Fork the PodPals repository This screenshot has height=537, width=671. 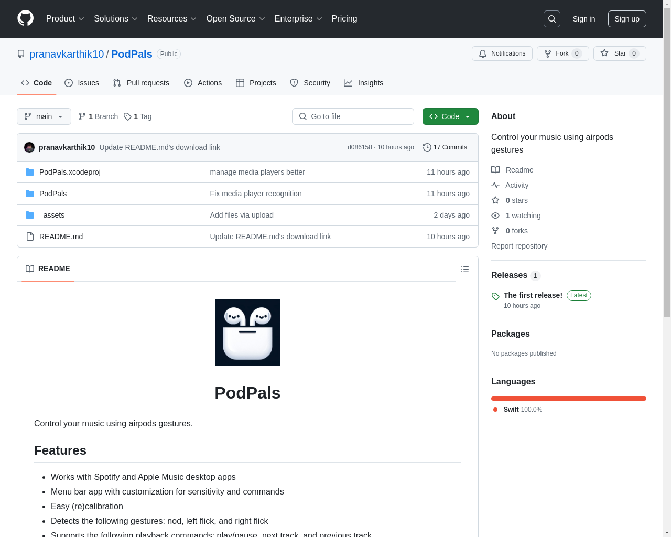point(563,53)
